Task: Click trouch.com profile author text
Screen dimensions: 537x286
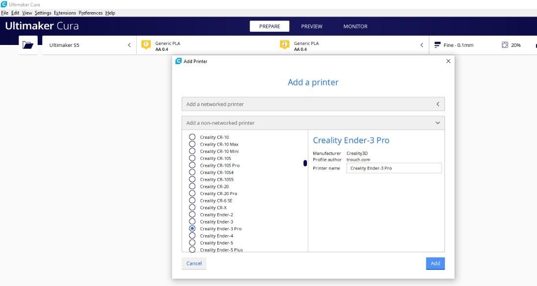Action: point(358,159)
